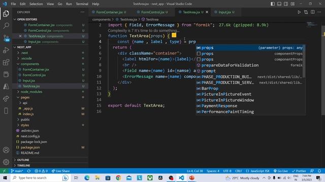This screenshot has width=325, height=182.
Task: Expand the Outline section
Action: (50, 160)
